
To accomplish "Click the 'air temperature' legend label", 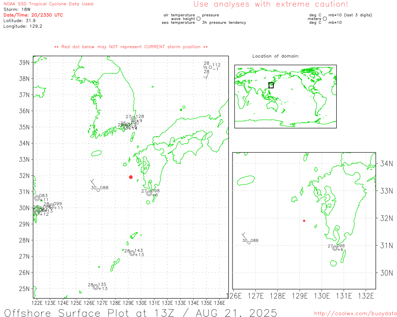I will tap(179, 15).
